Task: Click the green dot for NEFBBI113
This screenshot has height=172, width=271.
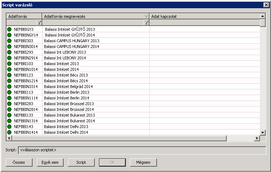Action: click(9, 92)
